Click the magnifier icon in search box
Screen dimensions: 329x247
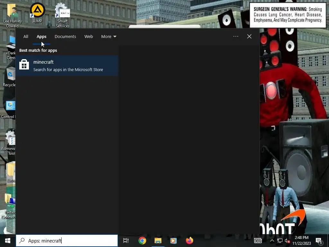coord(22,241)
